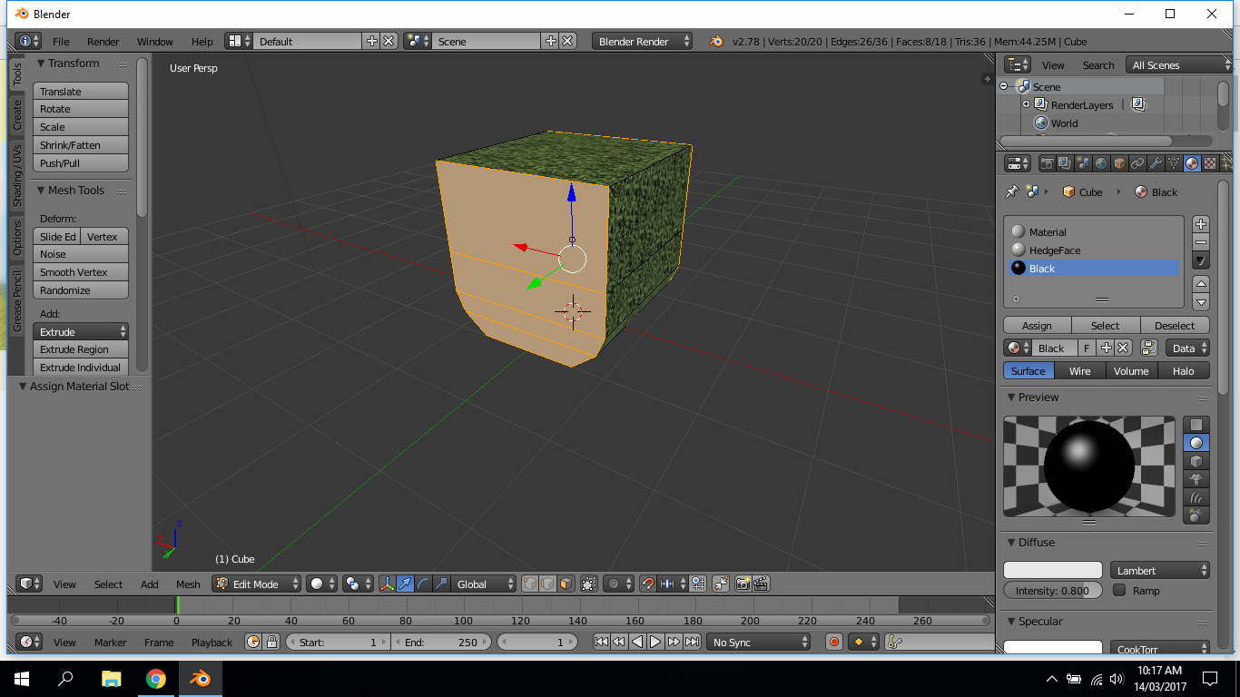Toggle automatic keyframe record button
1240x697 pixels.
click(834, 642)
